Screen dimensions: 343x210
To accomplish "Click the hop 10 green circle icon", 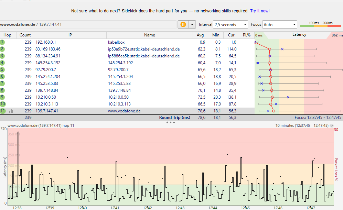I will [3, 104].
